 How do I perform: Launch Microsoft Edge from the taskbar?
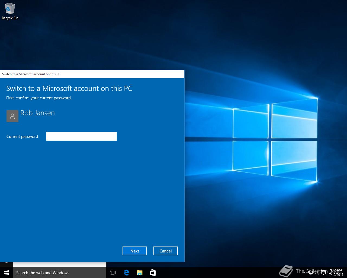[126, 273]
